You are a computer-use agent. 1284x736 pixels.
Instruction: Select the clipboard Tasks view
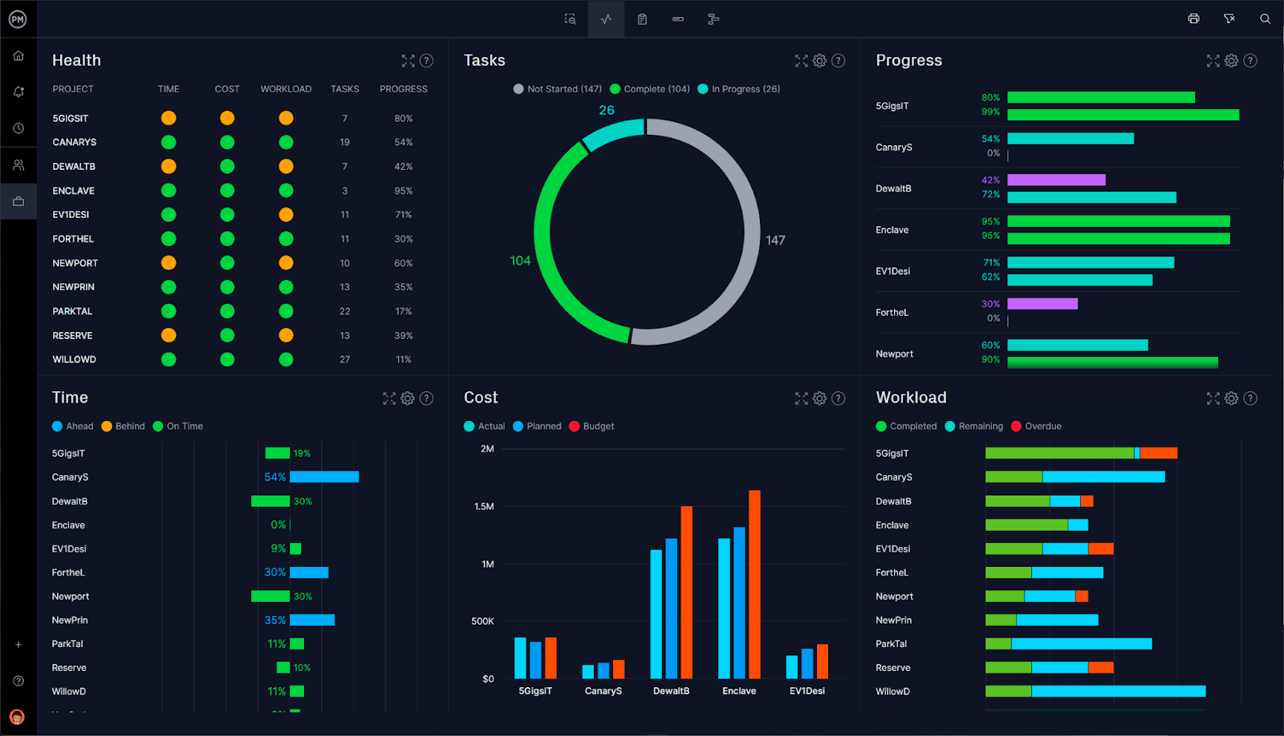pyautogui.click(x=642, y=18)
